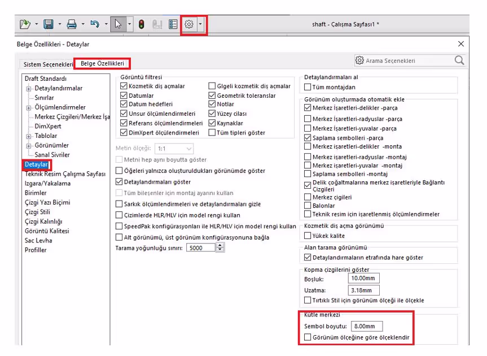The height and width of the screenshot is (356, 487).
Task: Enable Görünüm ölçeğine göre ölçeklendir checkbox
Action: pyautogui.click(x=308, y=337)
